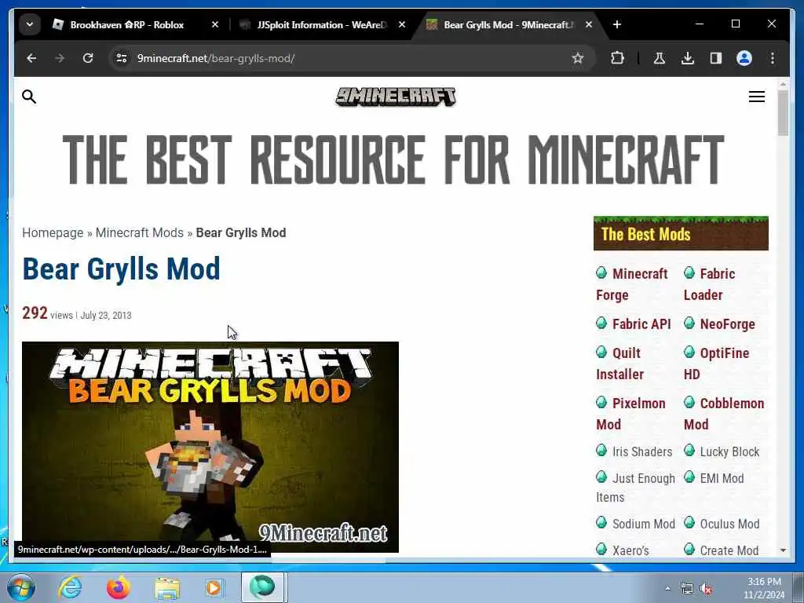
Task: Toggle the browser side panel
Action: [716, 58]
